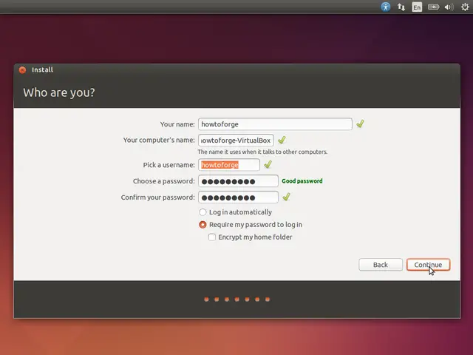Image resolution: width=473 pixels, height=355 pixels.
Task: Open the system gear menu
Action: (x=465, y=7)
